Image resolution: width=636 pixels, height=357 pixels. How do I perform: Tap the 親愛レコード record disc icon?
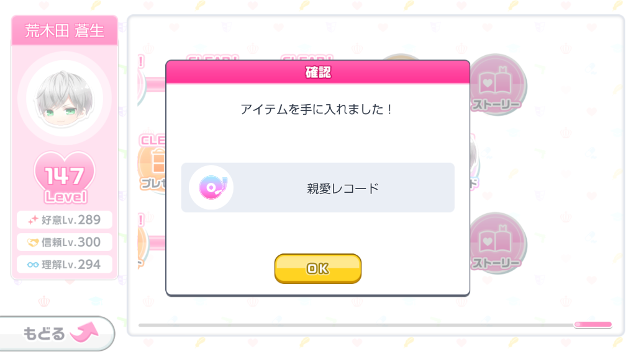(x=211, y=187)
